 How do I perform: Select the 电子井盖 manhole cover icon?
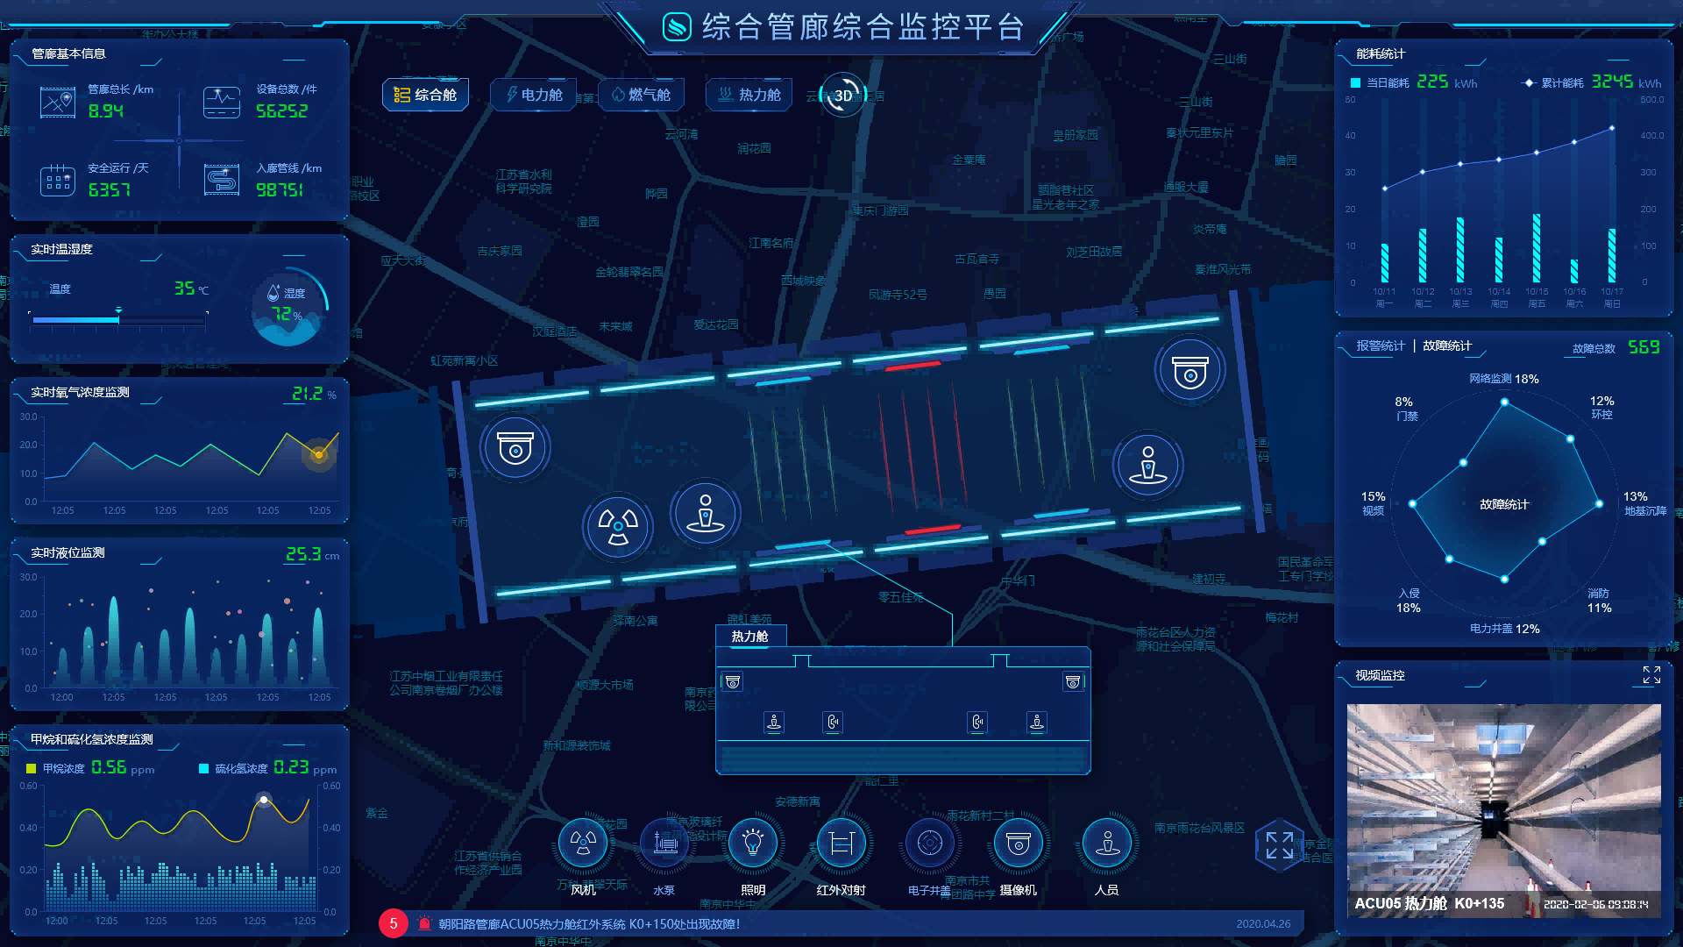[x=930, y=844]
